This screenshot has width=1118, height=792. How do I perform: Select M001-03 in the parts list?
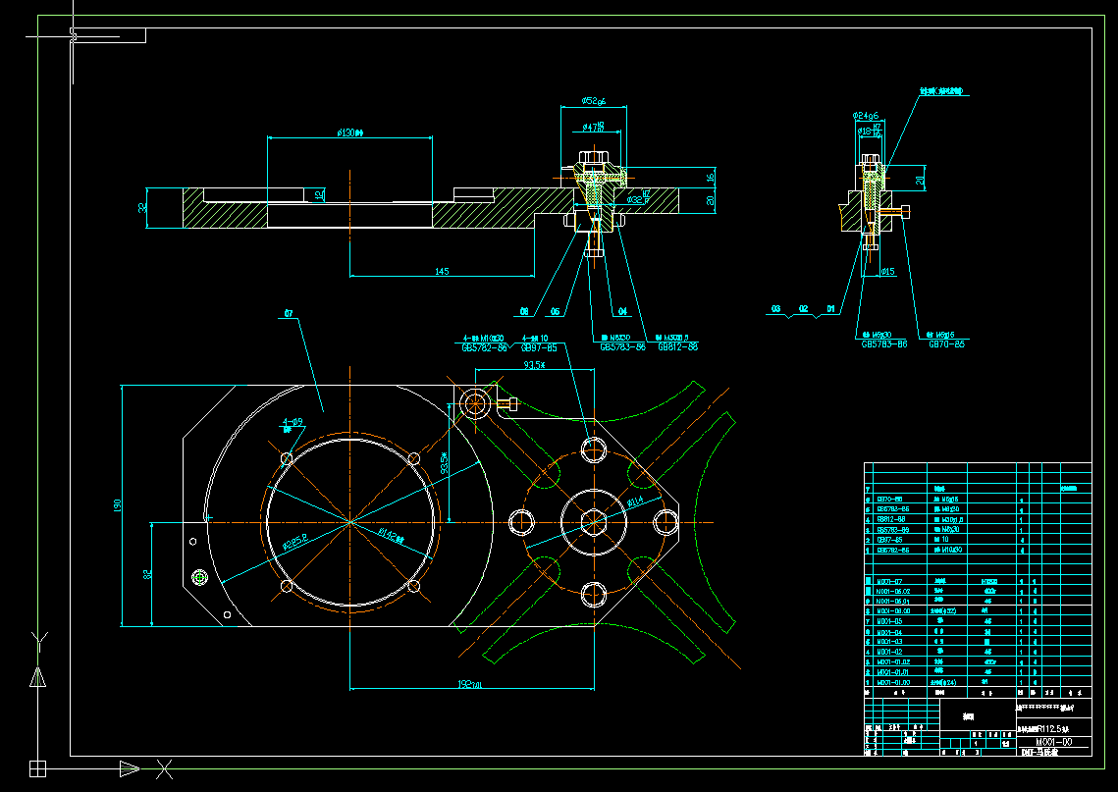point(889,642)
